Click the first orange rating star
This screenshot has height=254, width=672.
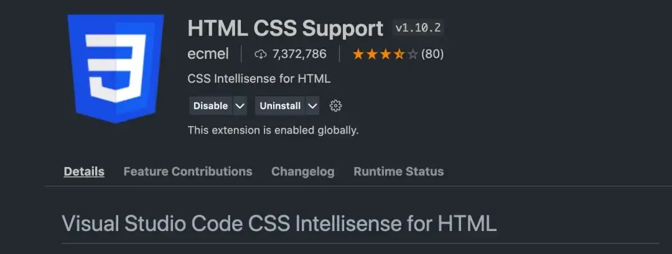358,54
